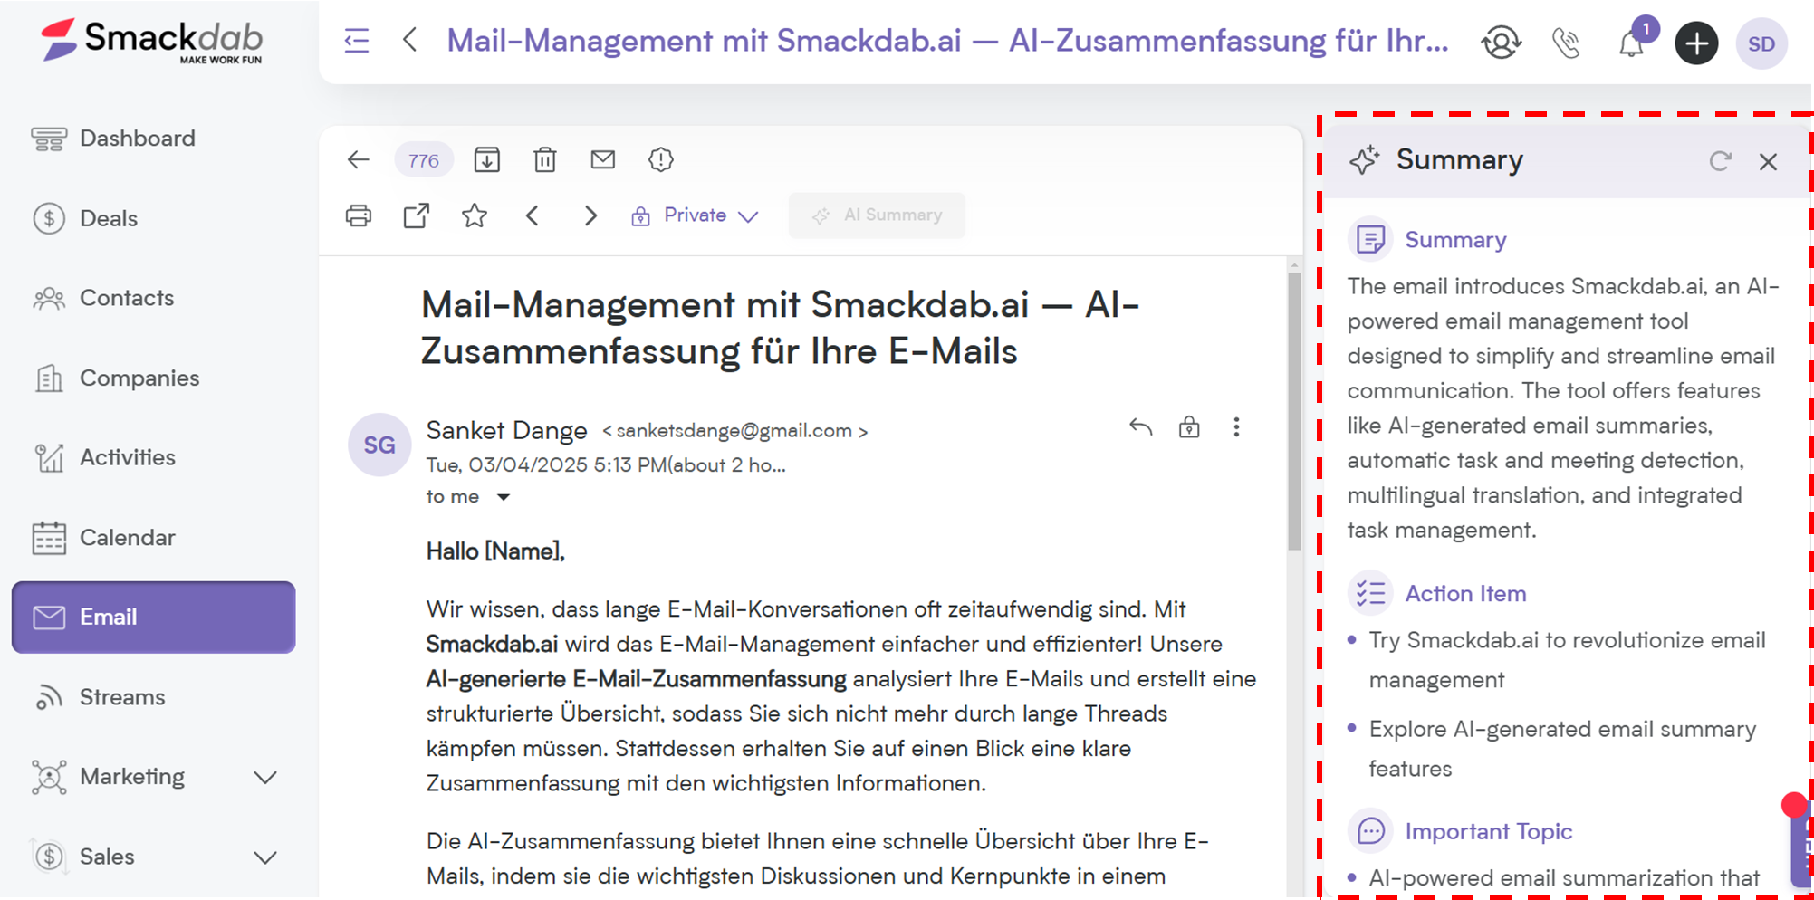Click sender email sanketsdange@gmail.com
The height and width of the screenshot is (900, 1814).
pos(734,431)
